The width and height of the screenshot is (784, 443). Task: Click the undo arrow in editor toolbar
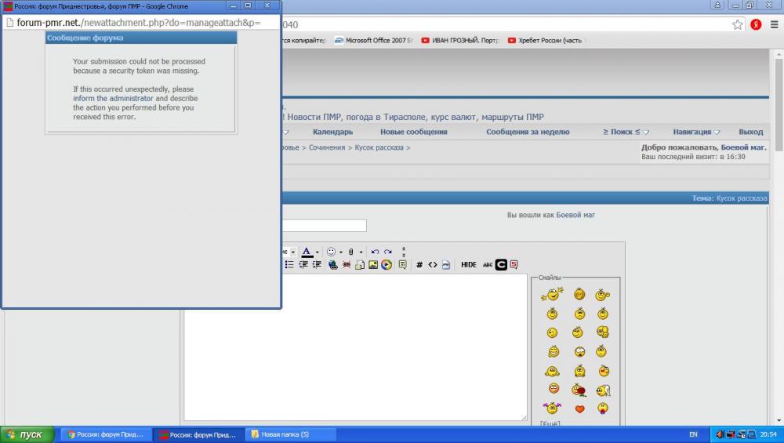click(375, 252)
